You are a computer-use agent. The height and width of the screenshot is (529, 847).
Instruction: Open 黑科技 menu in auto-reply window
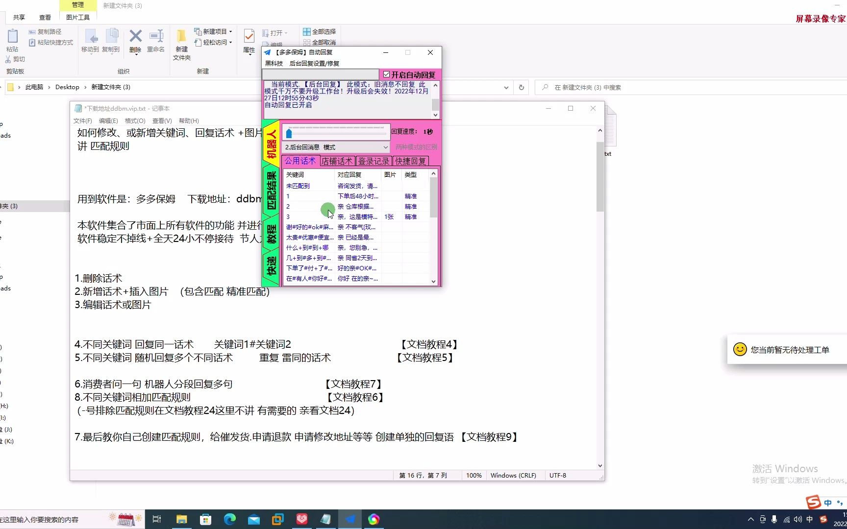[x=274, y=63]
